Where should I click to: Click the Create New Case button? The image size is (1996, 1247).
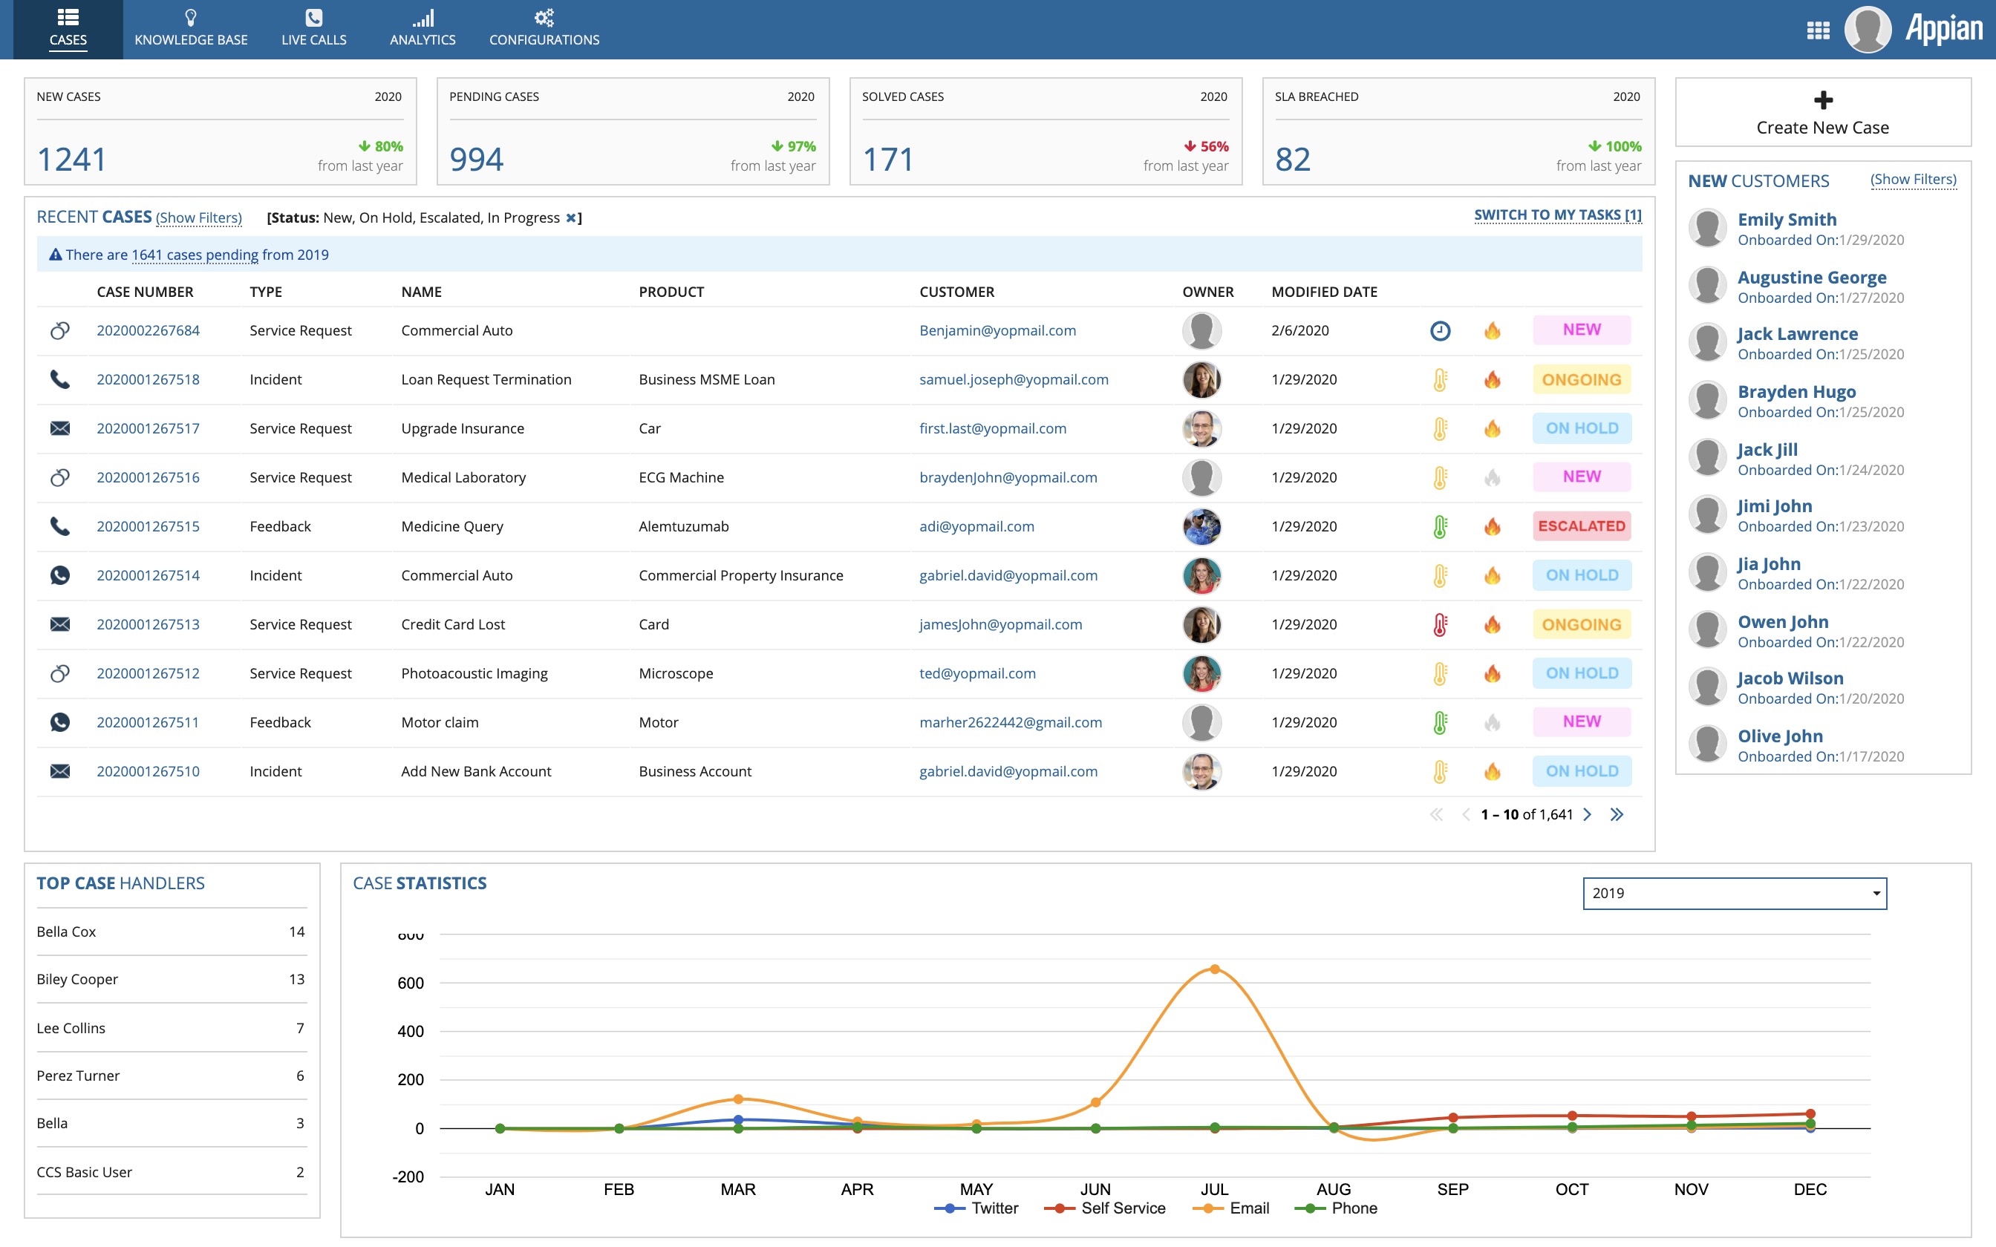click(1822, 112)
